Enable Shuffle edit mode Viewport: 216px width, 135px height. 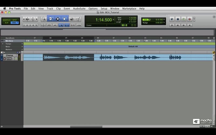pyautogui.click(x=6, y=20)
